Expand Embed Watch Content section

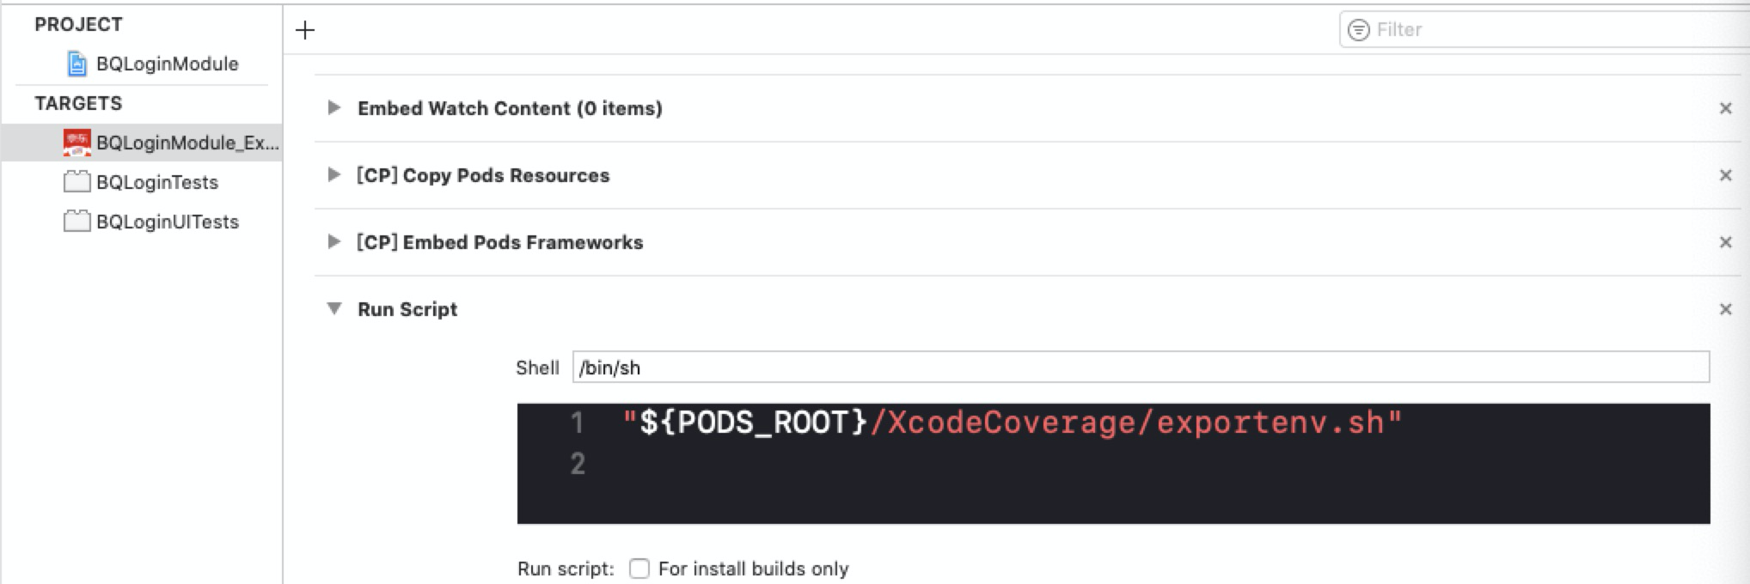pyautogui.click(x=333, y=108)
